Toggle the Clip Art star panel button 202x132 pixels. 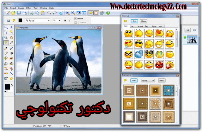[x=91, y=13]
